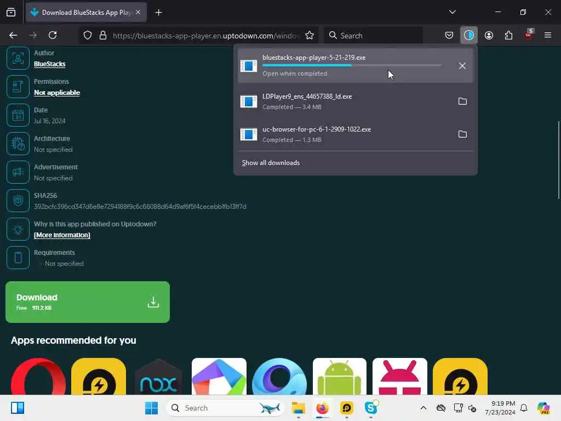Image resolution: width=561 pixels, height=421 pixels.
Task: Open the notifications bell
Action: [524, 408]
